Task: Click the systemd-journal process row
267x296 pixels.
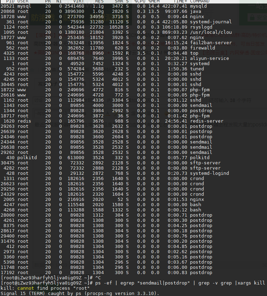Action: (116, 22)
